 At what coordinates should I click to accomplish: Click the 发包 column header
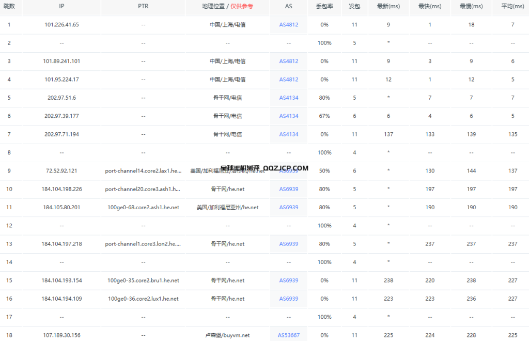coord(354,7)
